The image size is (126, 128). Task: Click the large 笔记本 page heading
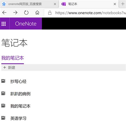(14, 43)
